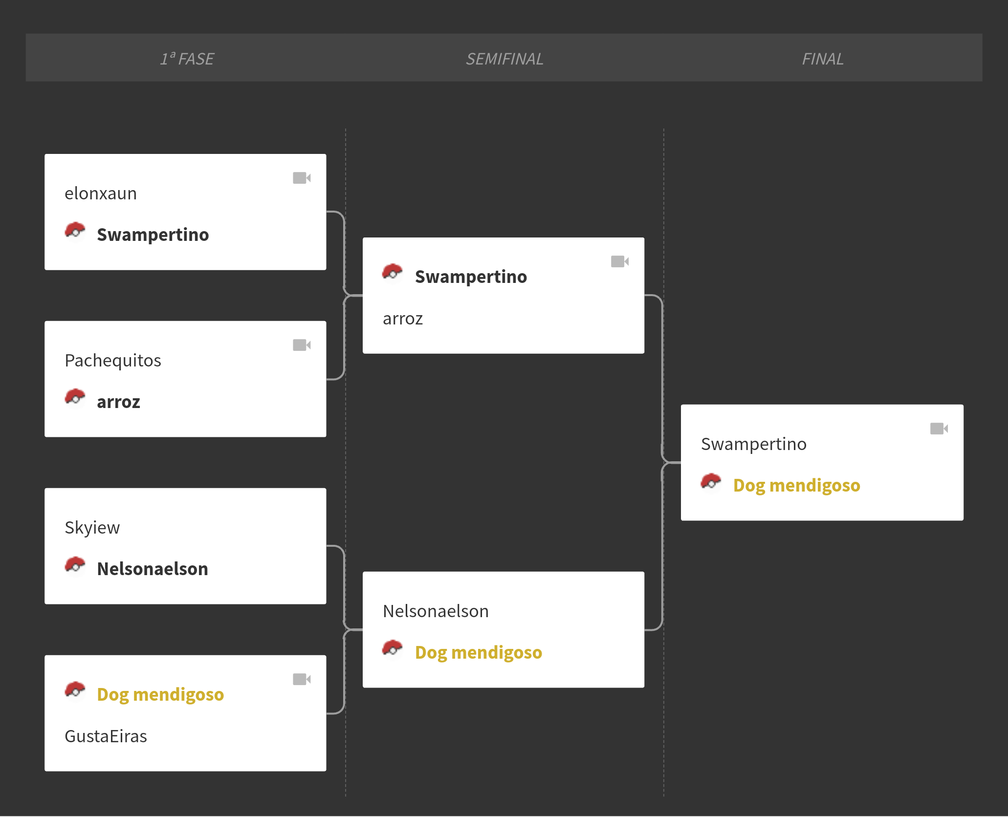Click Pokéball icon beside arroz in first phase
The image size is (1008, 817).
(x=75, y=398)
